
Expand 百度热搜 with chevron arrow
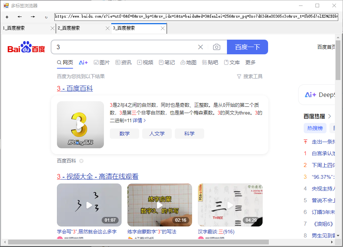click(330, 116)
